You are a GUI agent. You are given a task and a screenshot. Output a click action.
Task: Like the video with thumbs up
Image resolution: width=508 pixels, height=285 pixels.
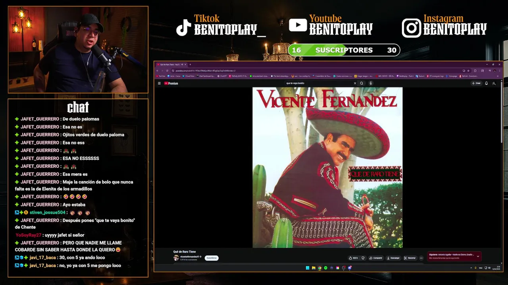353,258
